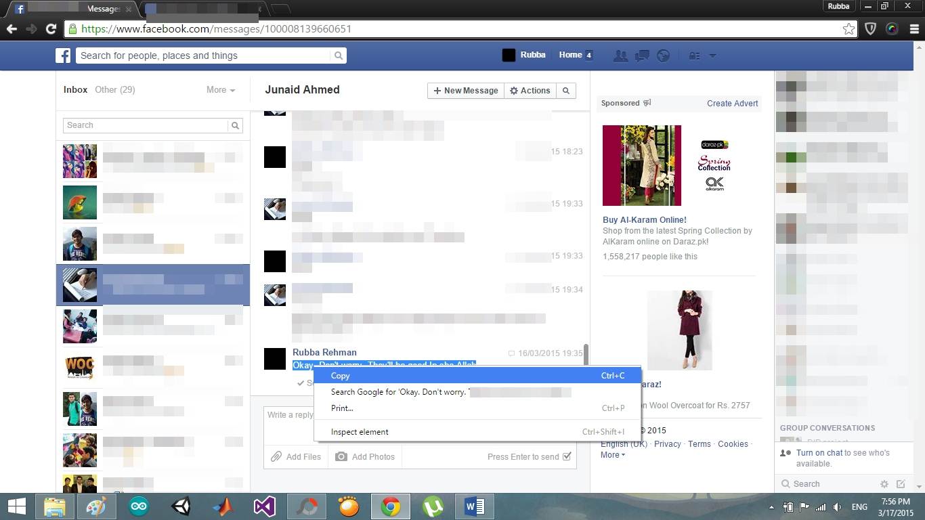Click the Add Files paperclip icon

276,457
